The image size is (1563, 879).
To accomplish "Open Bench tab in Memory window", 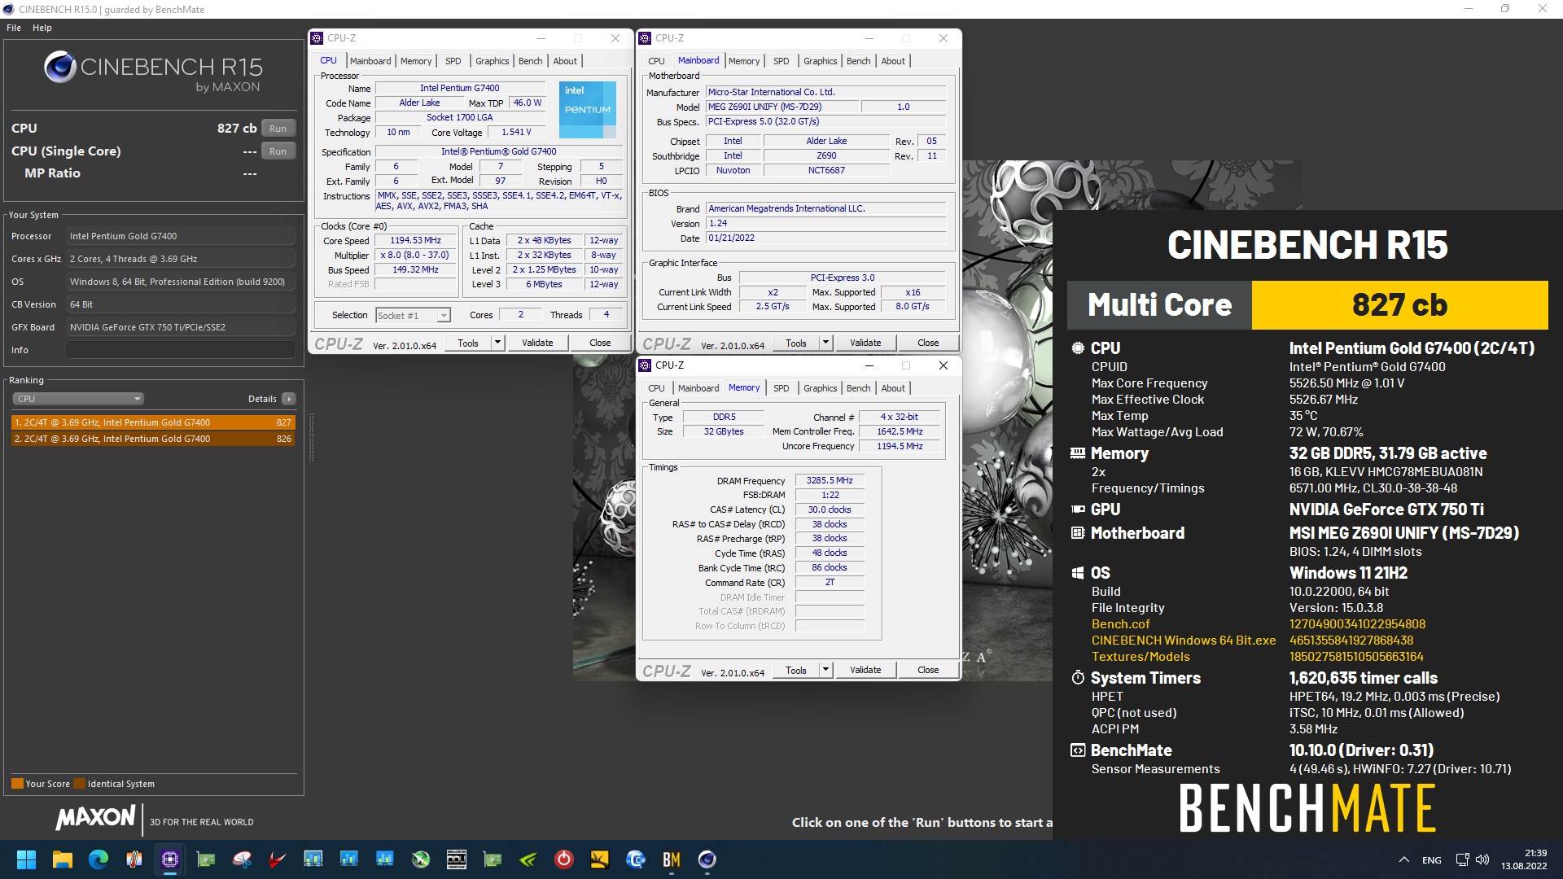I will pyautogui.click(x=858, y=388).
